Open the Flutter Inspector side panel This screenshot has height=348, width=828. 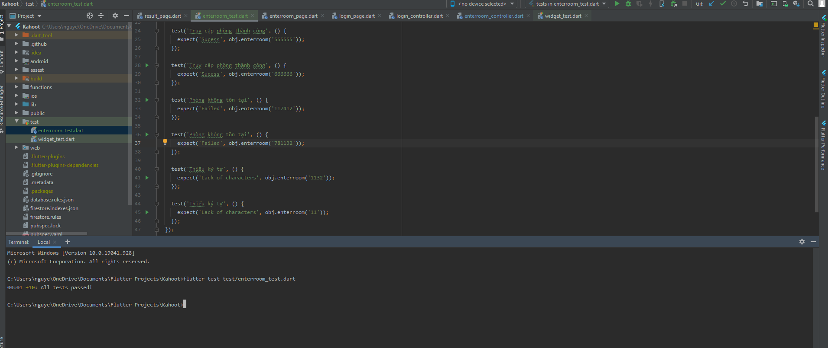[823, 36]
